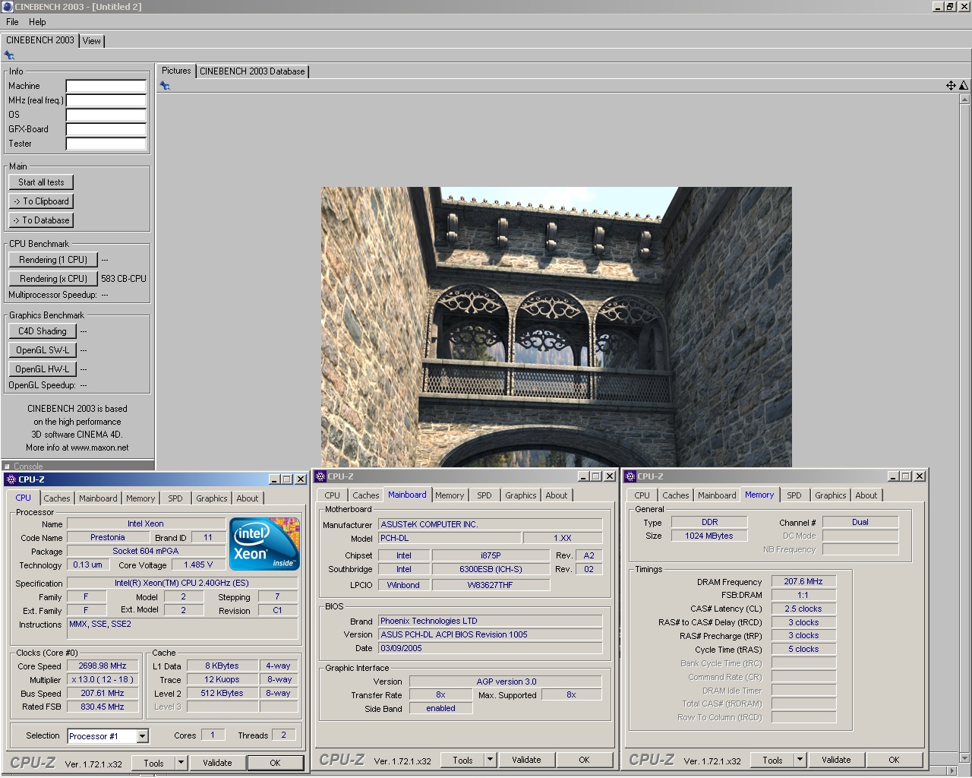
Task: Select the CINEBENCH 2003 Database tab
Action: pos(252,71)
